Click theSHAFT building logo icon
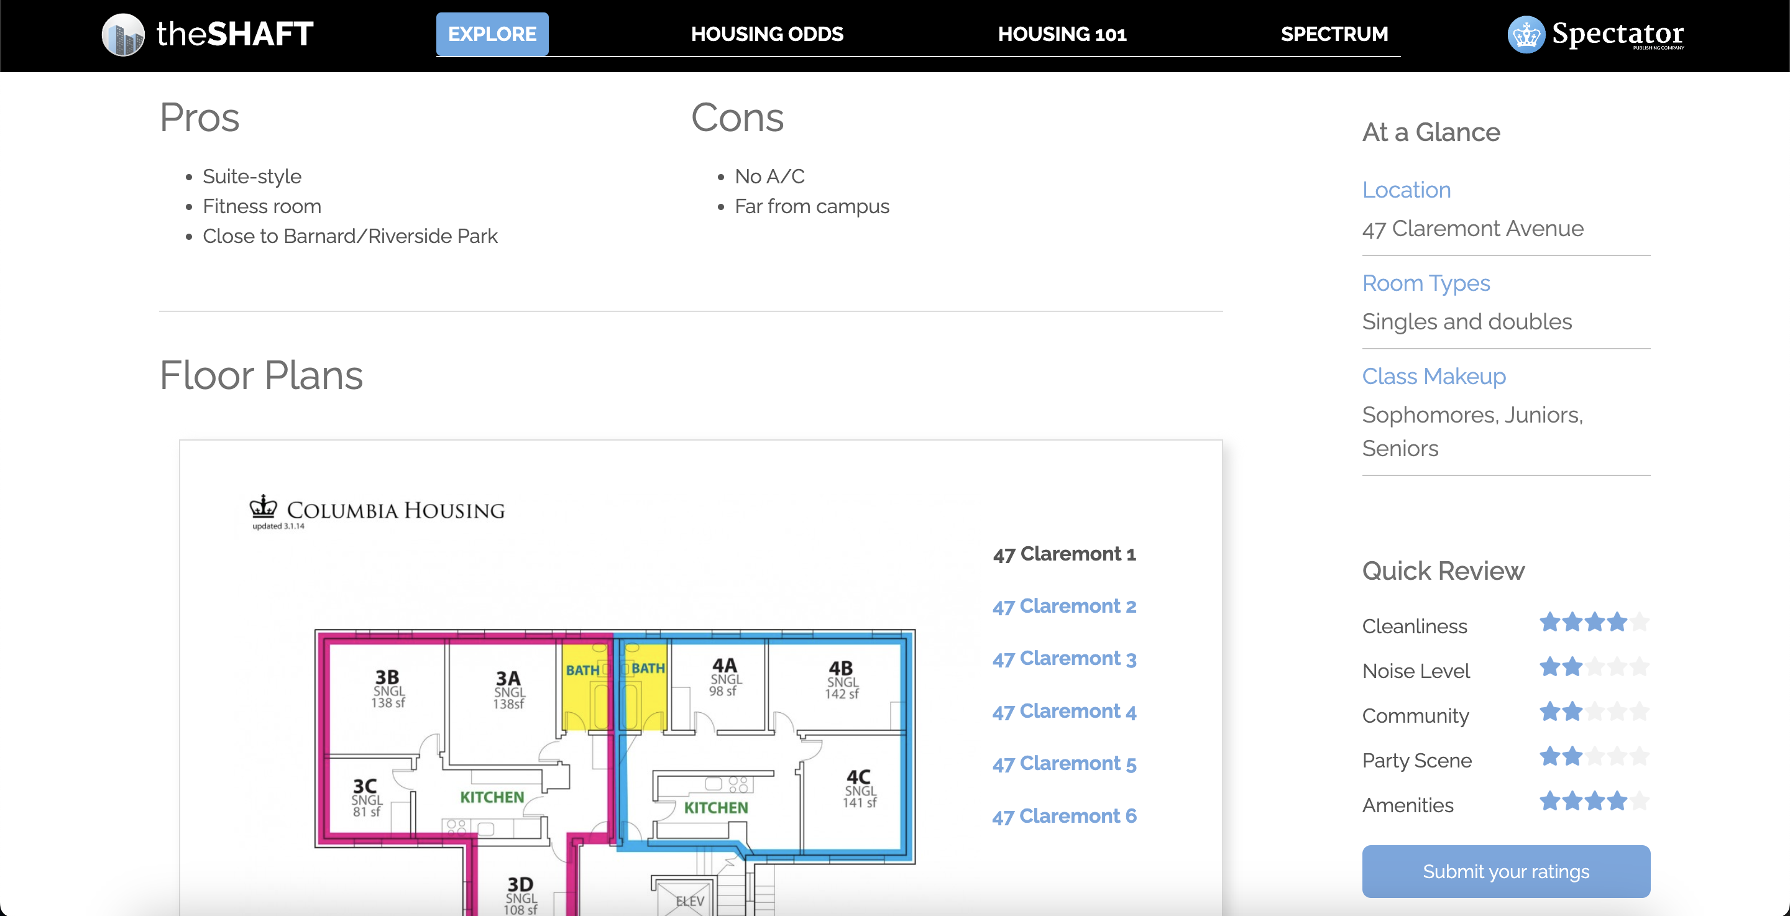This screenshot has height=916, width=1790. [x=123, y=34]
